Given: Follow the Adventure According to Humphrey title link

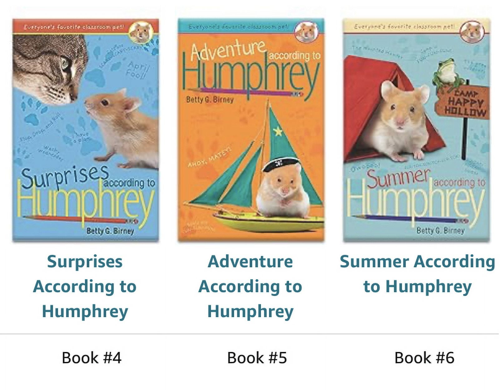Looking at the screenshot, I should (x=250, y=286).
